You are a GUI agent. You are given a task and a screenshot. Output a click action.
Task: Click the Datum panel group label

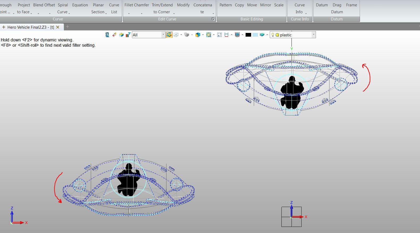[x=337, y=19]
